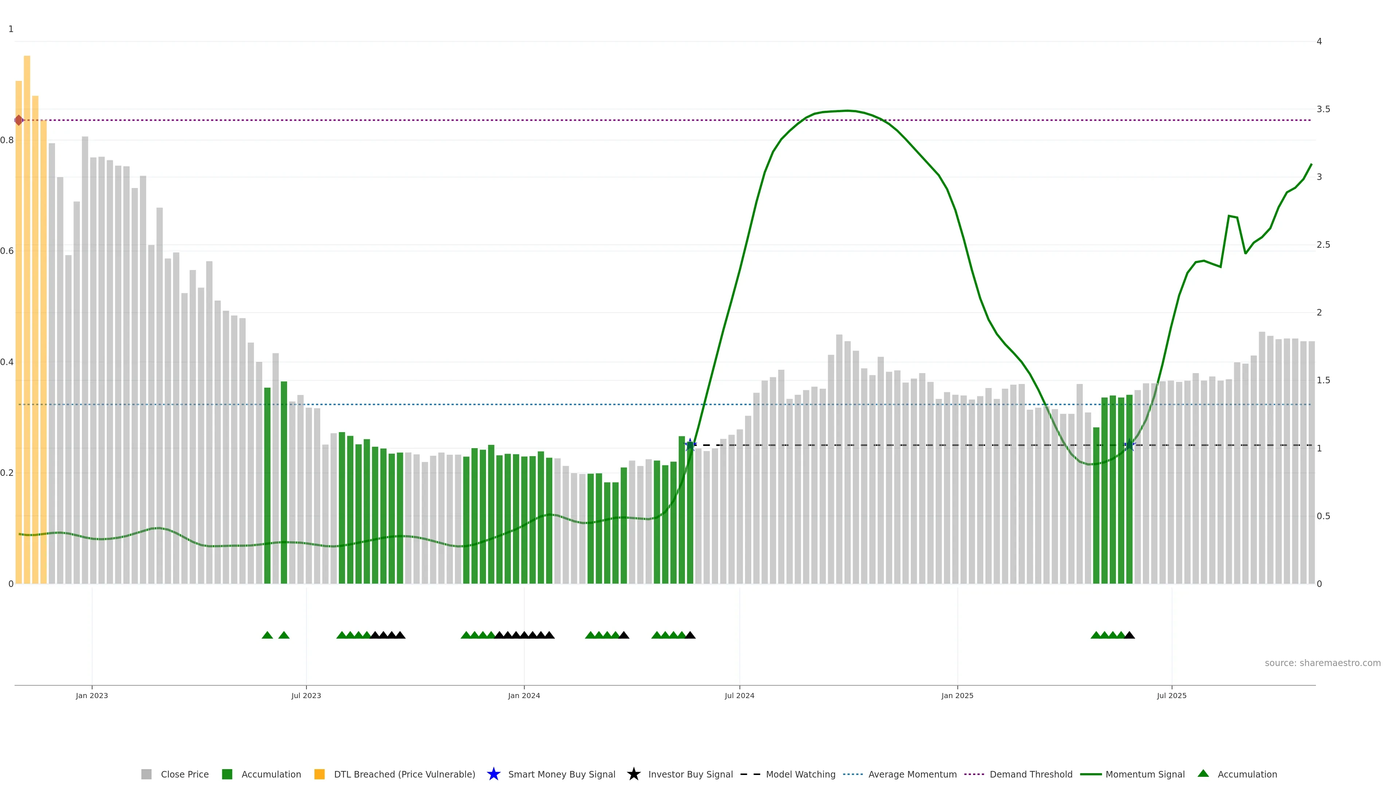
Task: Click the green Accumulation legend square
Action: (x=227, y=774)
